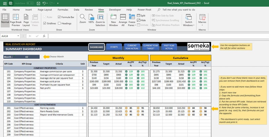
Task: Open Page Break Preview view
Action: coord(16,20)
